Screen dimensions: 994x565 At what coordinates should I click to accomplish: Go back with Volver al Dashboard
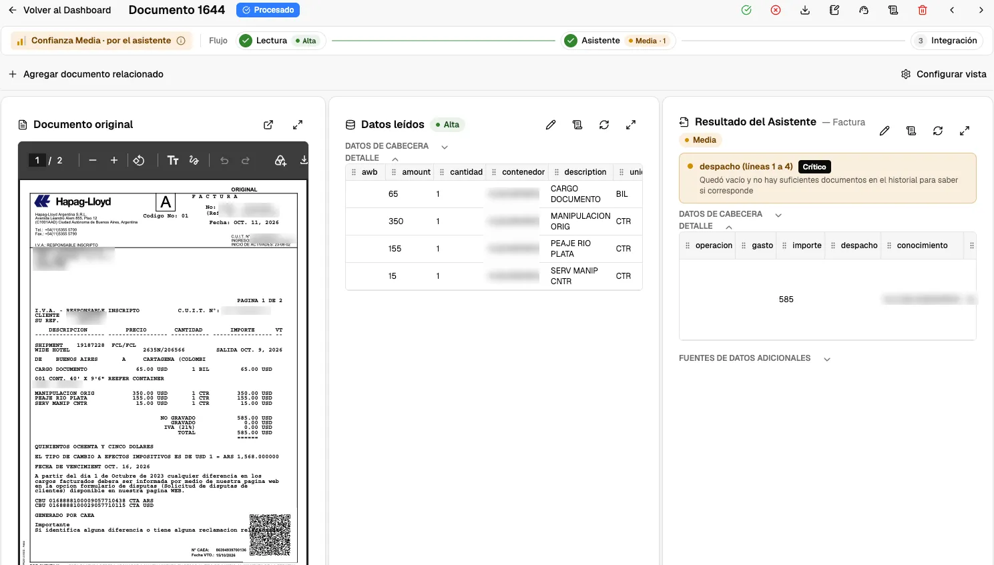(x=59, y=10)
